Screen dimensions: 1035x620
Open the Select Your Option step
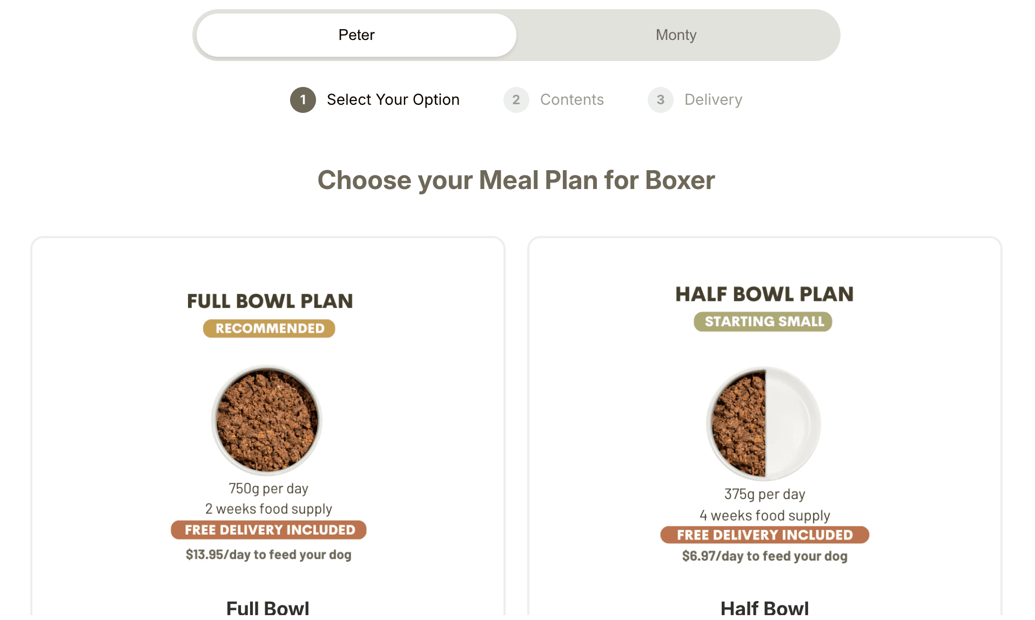[x=393, y=99]
